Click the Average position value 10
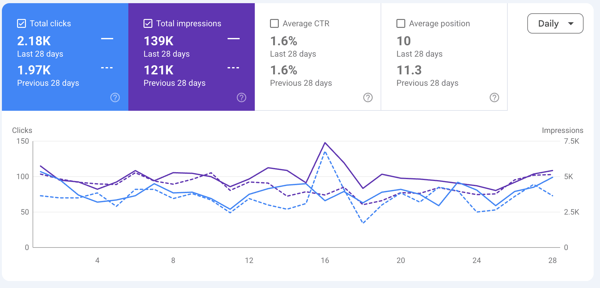Screen dimensions: 600x288 pos(404,41)
